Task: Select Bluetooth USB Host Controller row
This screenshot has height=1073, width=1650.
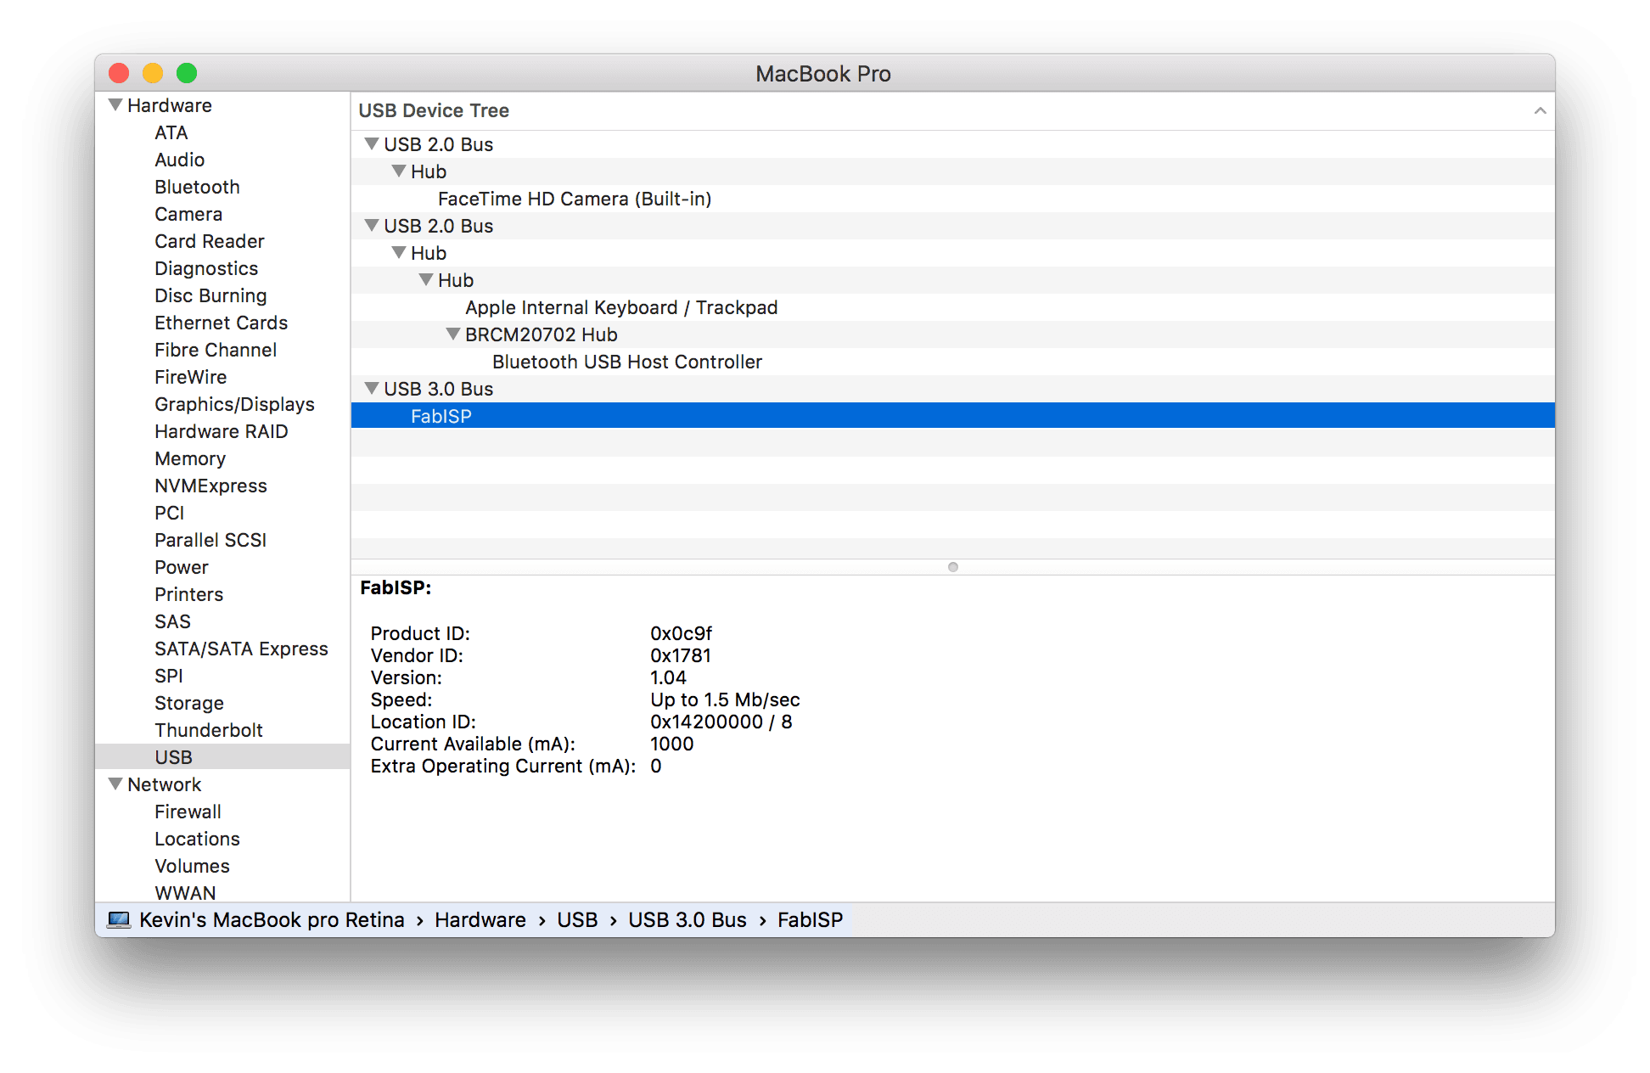Action: tap(952, 362)
